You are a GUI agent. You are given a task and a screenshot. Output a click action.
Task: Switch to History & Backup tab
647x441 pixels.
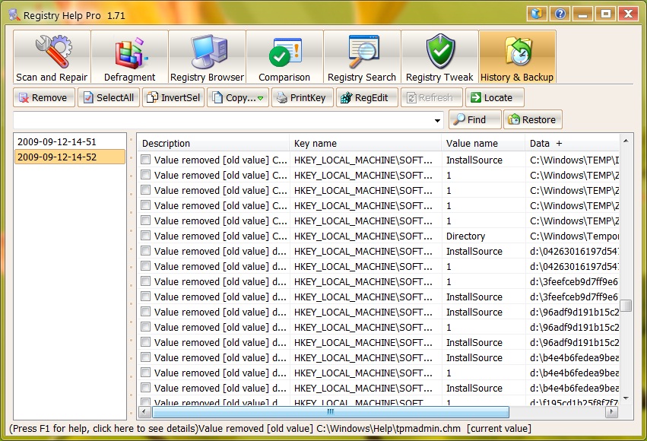coord(517,57)
